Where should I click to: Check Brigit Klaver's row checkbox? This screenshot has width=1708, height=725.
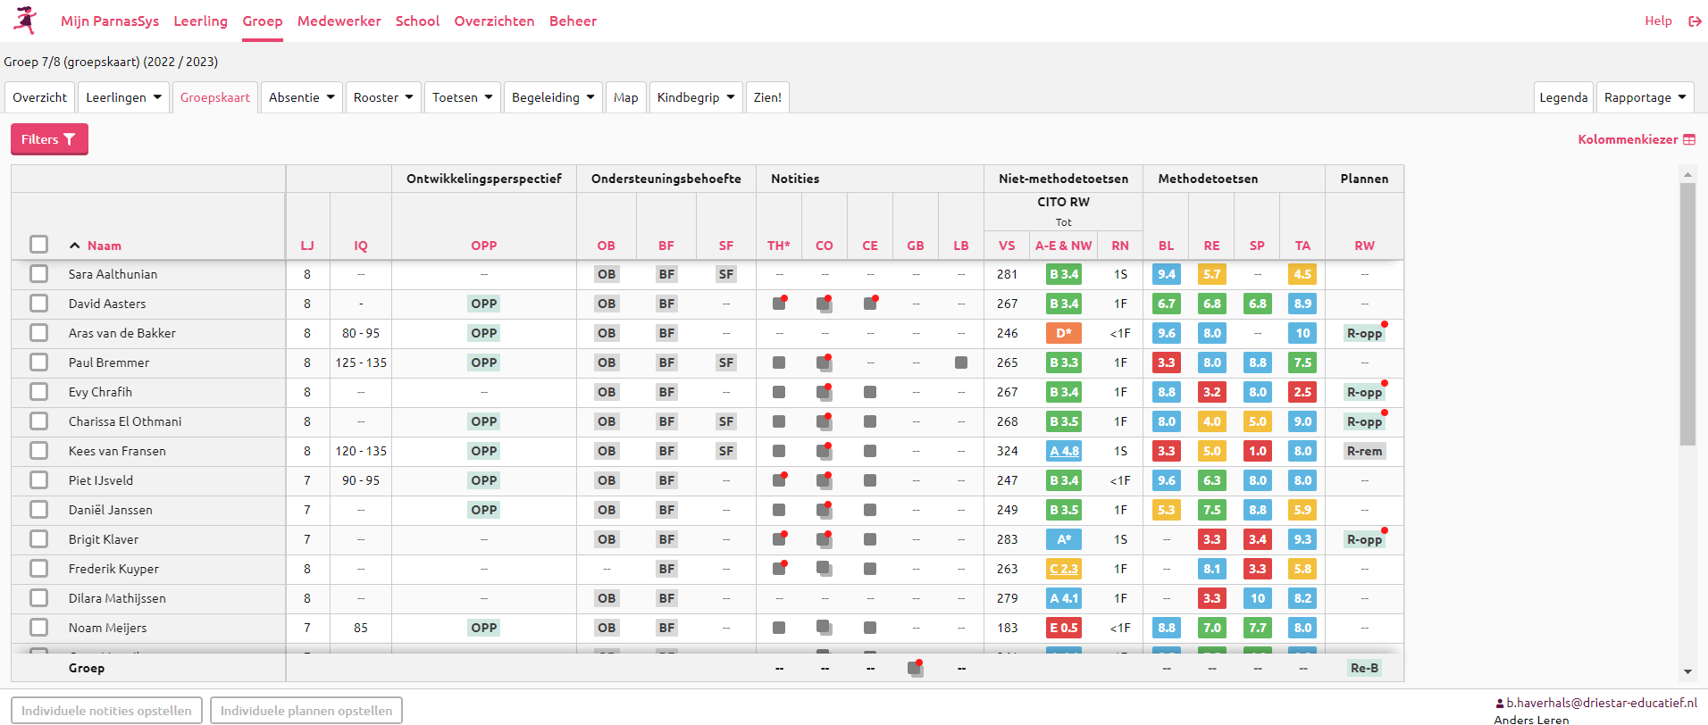(x=38, y=538)
